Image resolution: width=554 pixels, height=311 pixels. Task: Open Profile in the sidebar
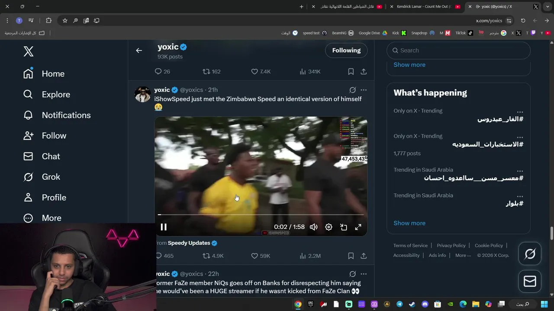45,197
